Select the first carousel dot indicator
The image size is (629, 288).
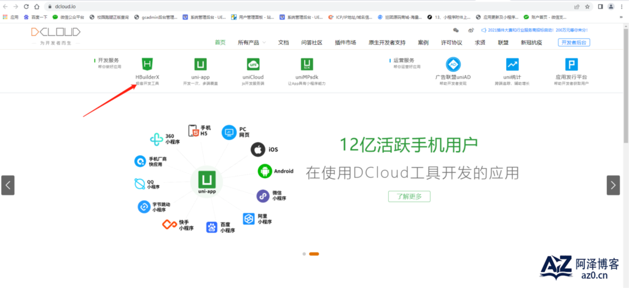coord(304,254)
